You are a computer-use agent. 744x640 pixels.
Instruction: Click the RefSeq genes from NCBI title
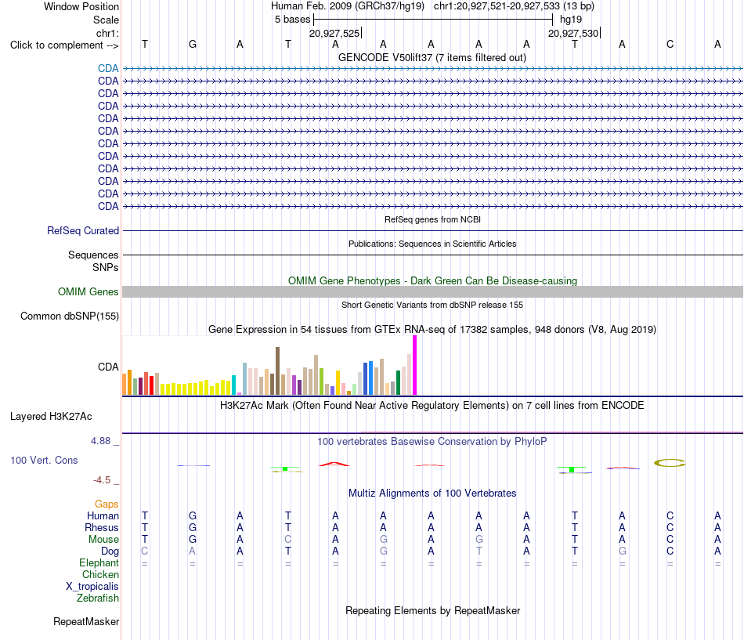432,220
